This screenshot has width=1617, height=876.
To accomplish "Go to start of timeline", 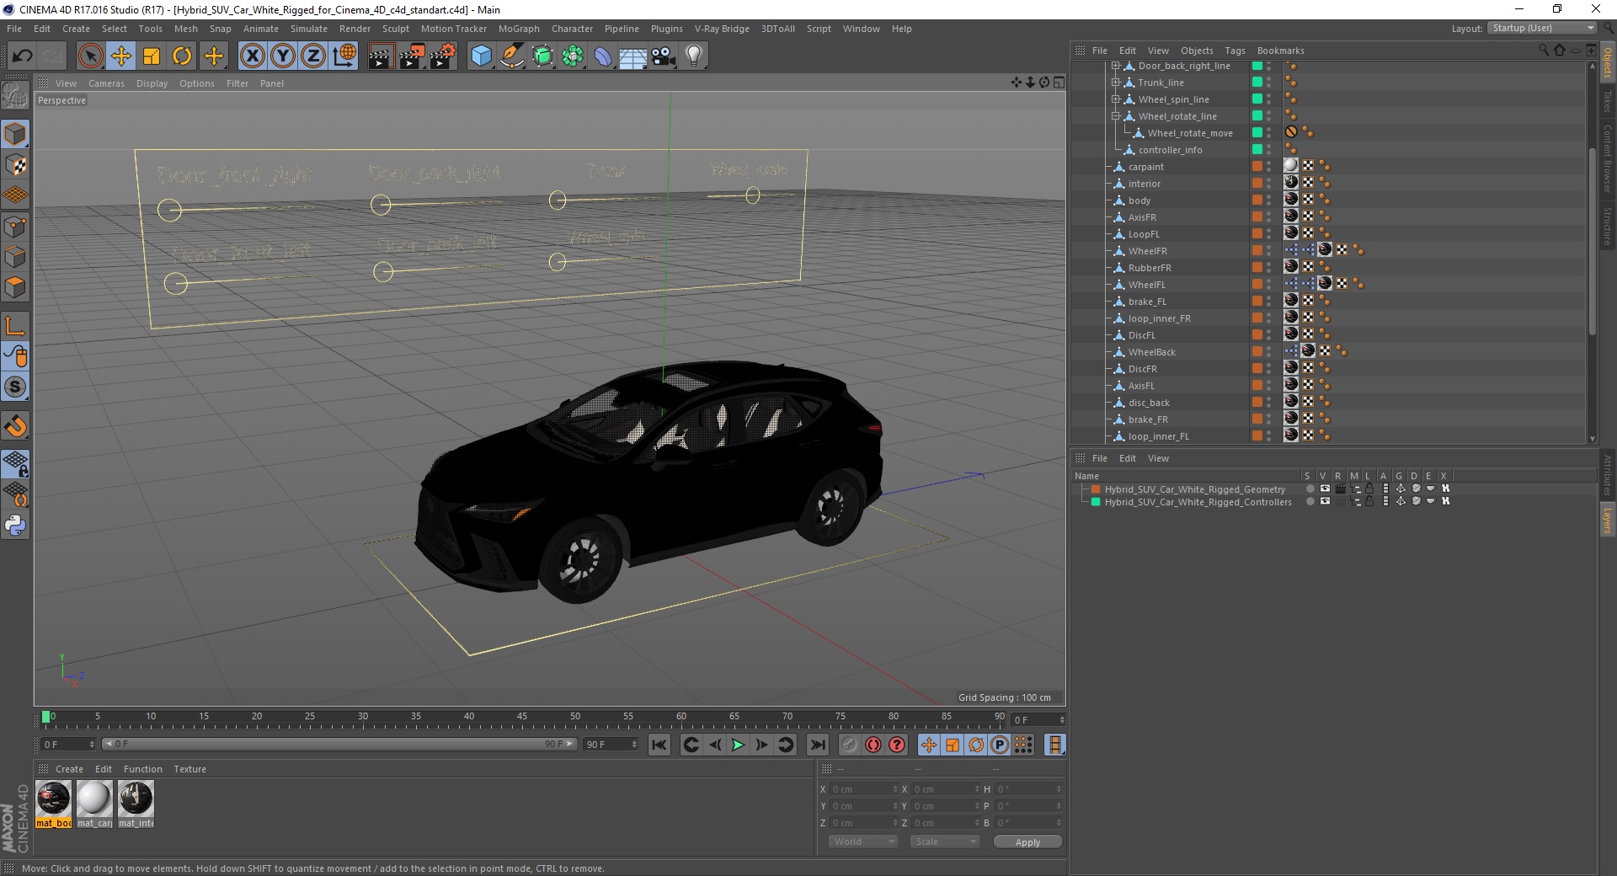I will 659,745.
